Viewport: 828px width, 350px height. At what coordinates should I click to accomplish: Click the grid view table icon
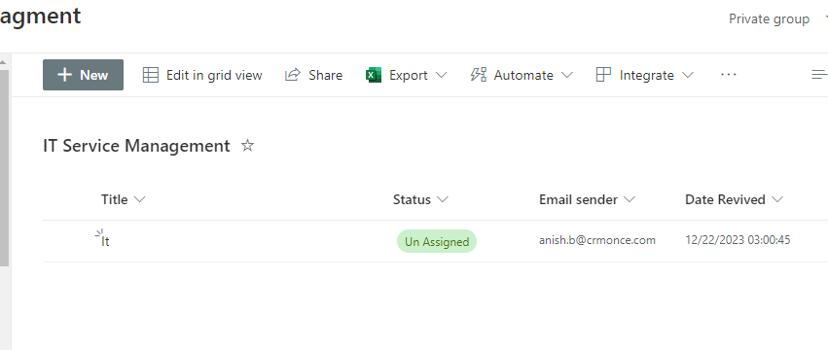[x=151, y=75]
